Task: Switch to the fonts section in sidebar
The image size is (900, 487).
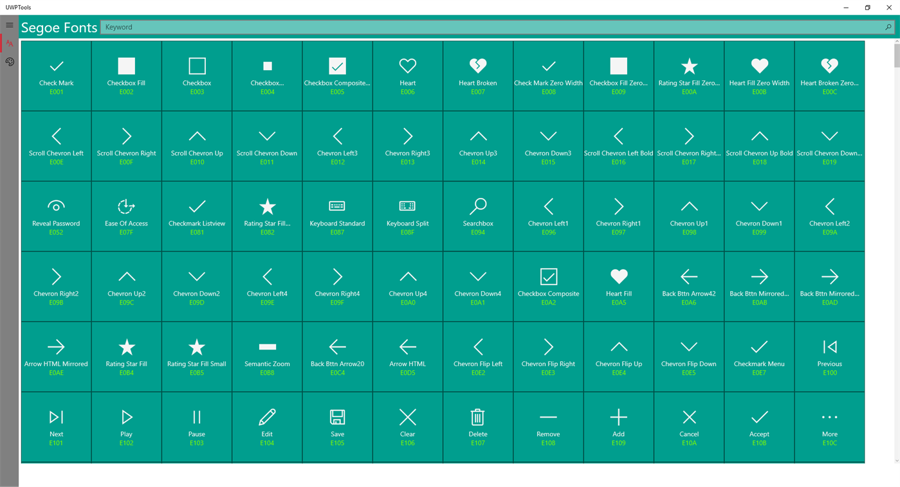Action: point(10,42)
